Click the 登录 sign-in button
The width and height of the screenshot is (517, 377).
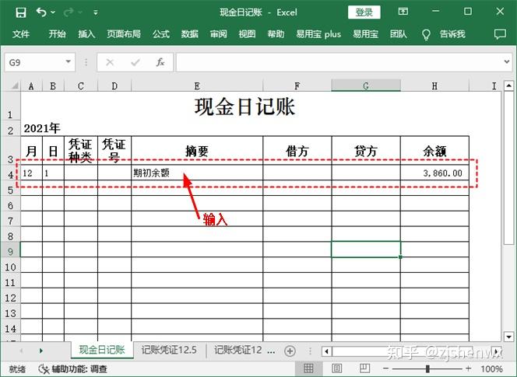pos(364,12)
